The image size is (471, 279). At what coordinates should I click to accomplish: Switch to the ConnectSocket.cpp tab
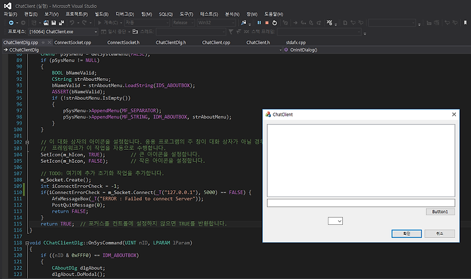[73, 42]
